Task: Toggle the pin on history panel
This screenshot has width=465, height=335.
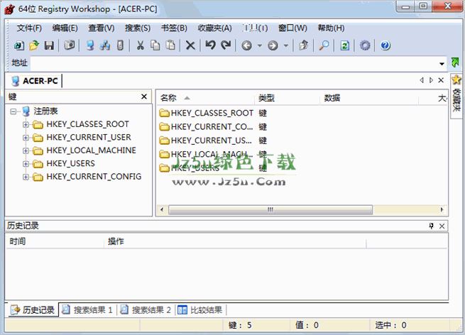Action: [x=432, y=226]
